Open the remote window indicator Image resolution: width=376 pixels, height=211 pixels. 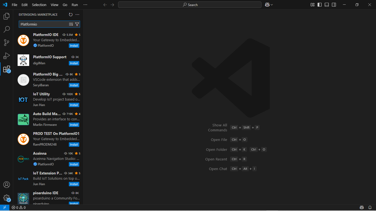(5, 208)
